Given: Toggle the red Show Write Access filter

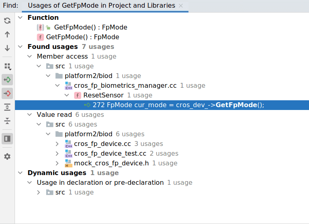Looking at the screenshot, I should [x=7, y=93].
